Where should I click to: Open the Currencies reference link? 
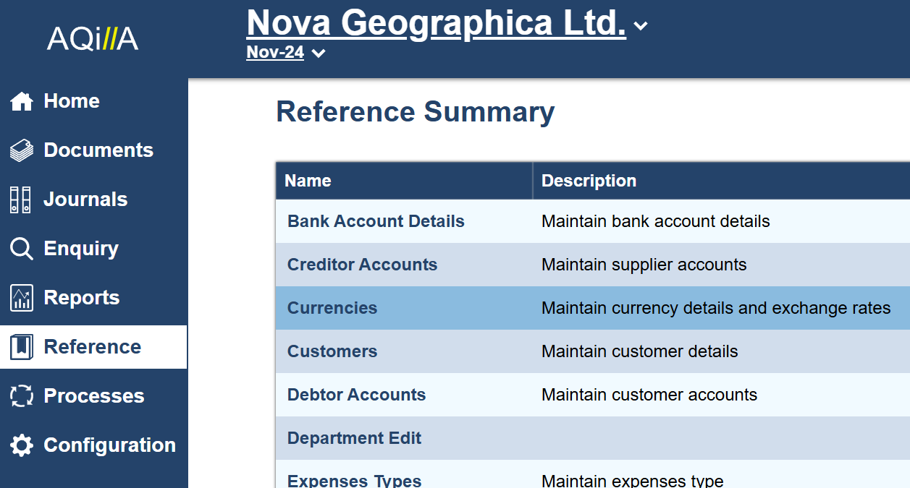point(332,308)
